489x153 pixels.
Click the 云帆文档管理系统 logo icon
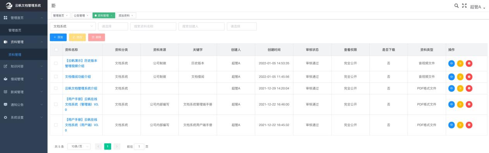9,5
